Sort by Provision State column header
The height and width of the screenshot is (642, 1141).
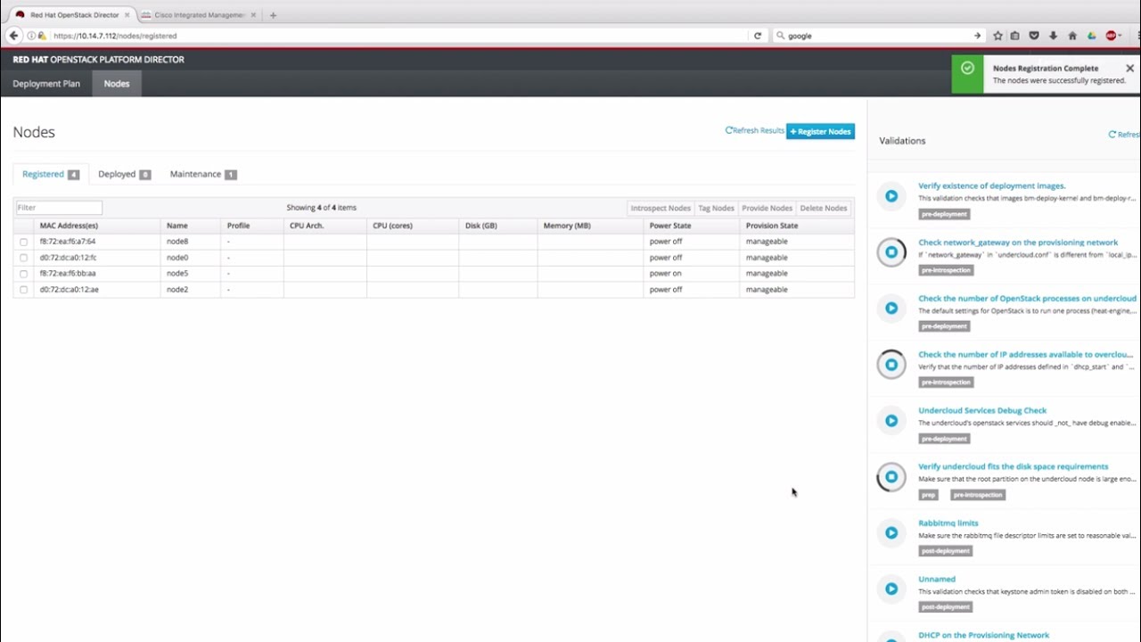(x=772, y=226)
